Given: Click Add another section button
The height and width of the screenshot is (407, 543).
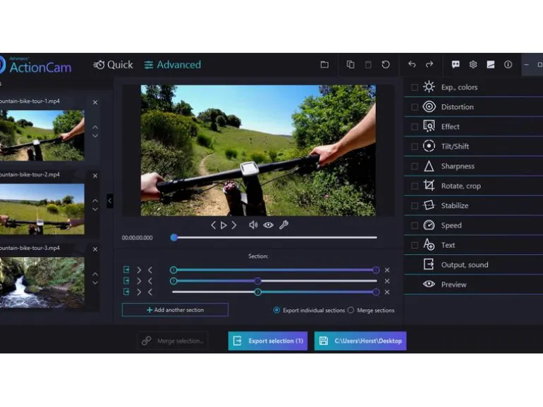Looking at the screenshot, I should click(x=175, y=310).
